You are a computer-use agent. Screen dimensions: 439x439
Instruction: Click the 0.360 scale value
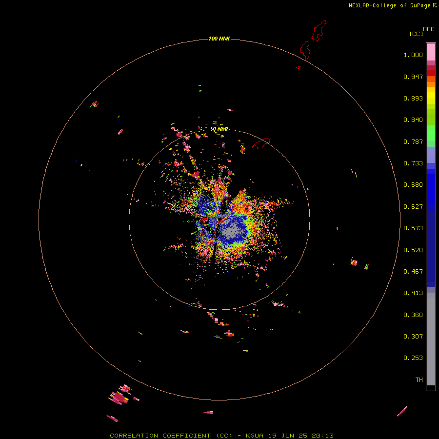pyautogui.click(x=413, y=315)
